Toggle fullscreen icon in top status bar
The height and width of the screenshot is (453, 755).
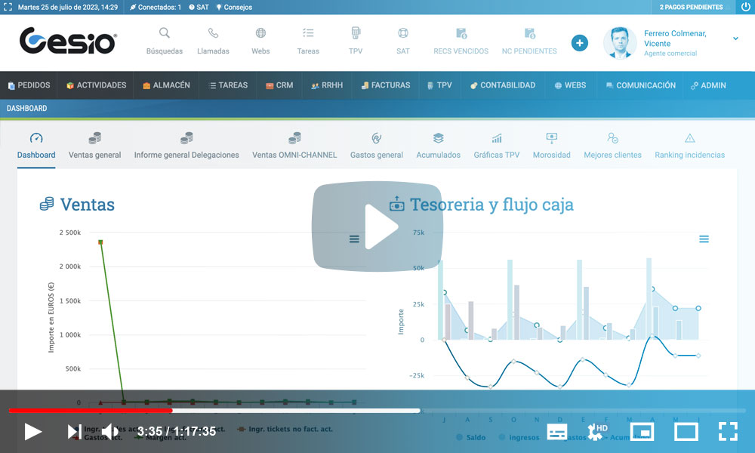click(8, 8)
